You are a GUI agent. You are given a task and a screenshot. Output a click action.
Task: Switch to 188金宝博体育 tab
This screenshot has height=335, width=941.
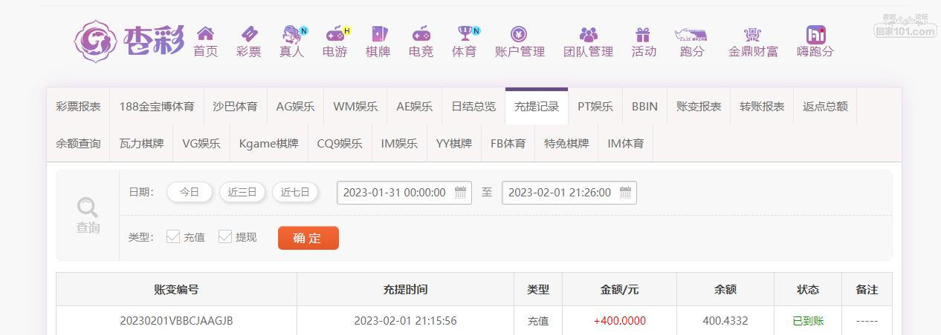(x=157, y=106)
